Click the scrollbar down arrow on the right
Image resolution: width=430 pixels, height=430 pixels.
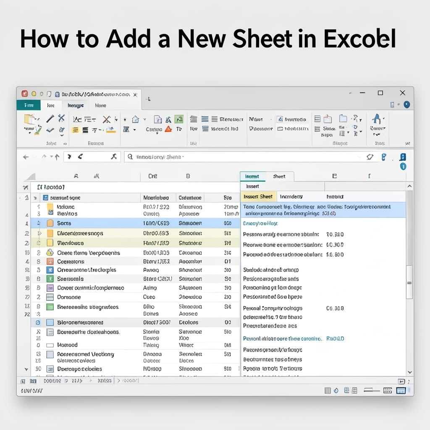point(410,372)
